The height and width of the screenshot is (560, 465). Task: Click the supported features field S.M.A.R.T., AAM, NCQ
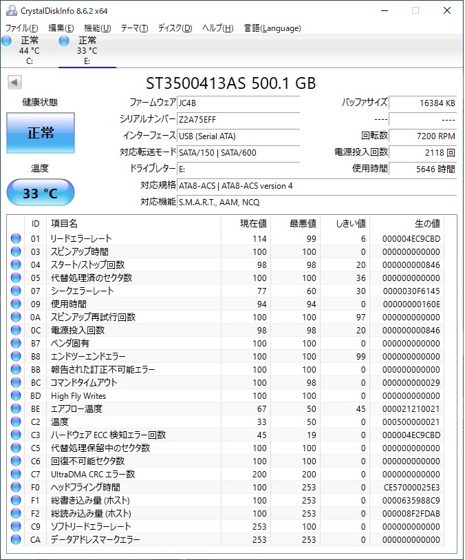316,202
